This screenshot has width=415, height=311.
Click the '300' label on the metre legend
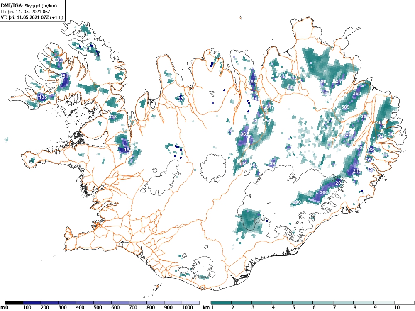pyautogui.click(x=63, y=308)
